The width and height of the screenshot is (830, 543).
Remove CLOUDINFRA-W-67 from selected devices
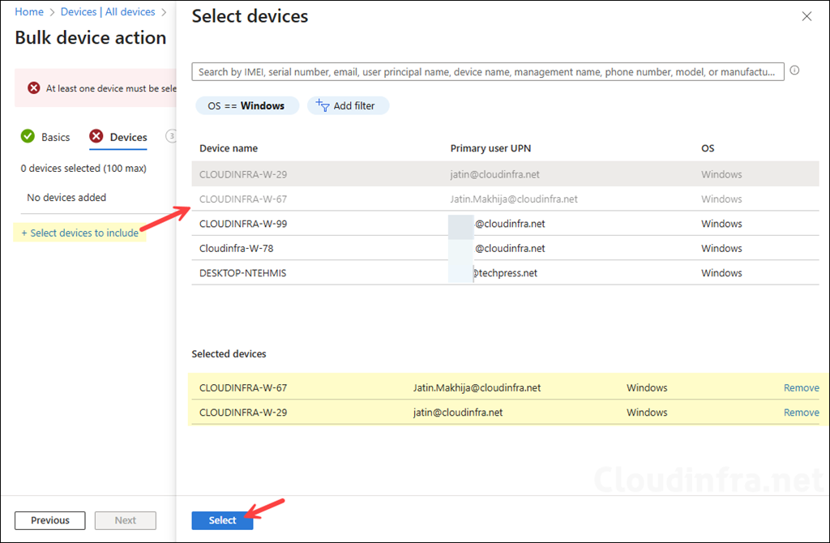tap(801, 387)
